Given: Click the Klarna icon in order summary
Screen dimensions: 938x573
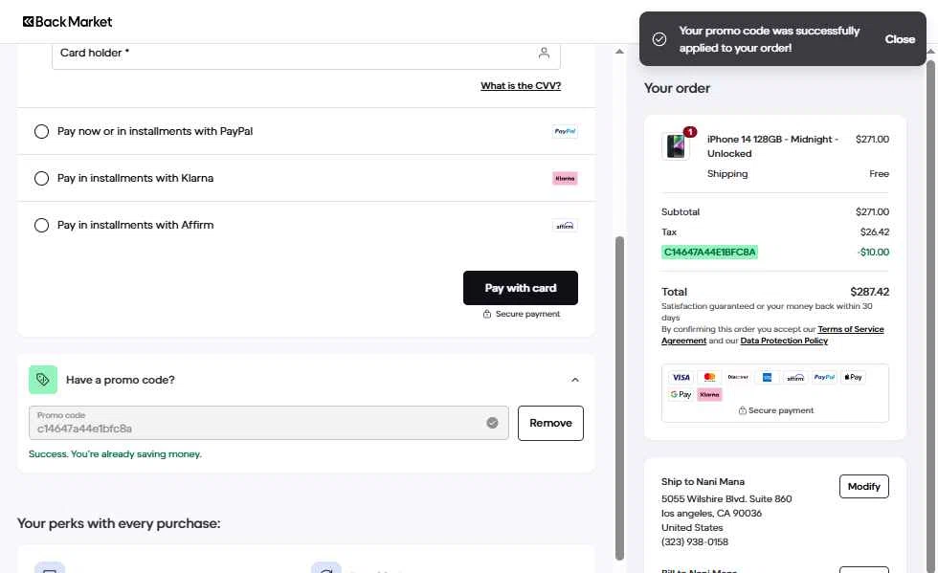Looking at the screenshot, I should pyautogui.click(x=709, y=394).
